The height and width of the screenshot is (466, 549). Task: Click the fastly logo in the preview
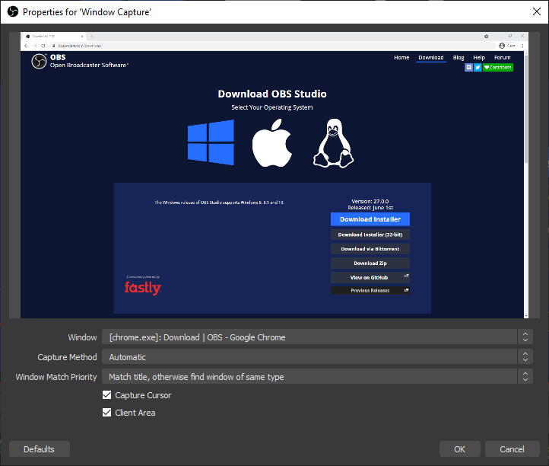click(143, 288)
